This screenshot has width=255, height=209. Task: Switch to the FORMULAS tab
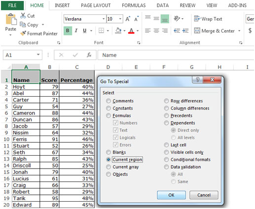point(134,5)
